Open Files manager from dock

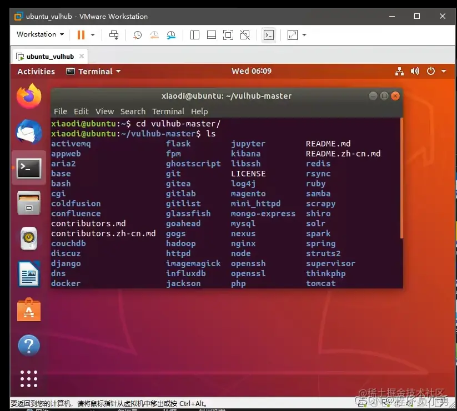(29, 203)
